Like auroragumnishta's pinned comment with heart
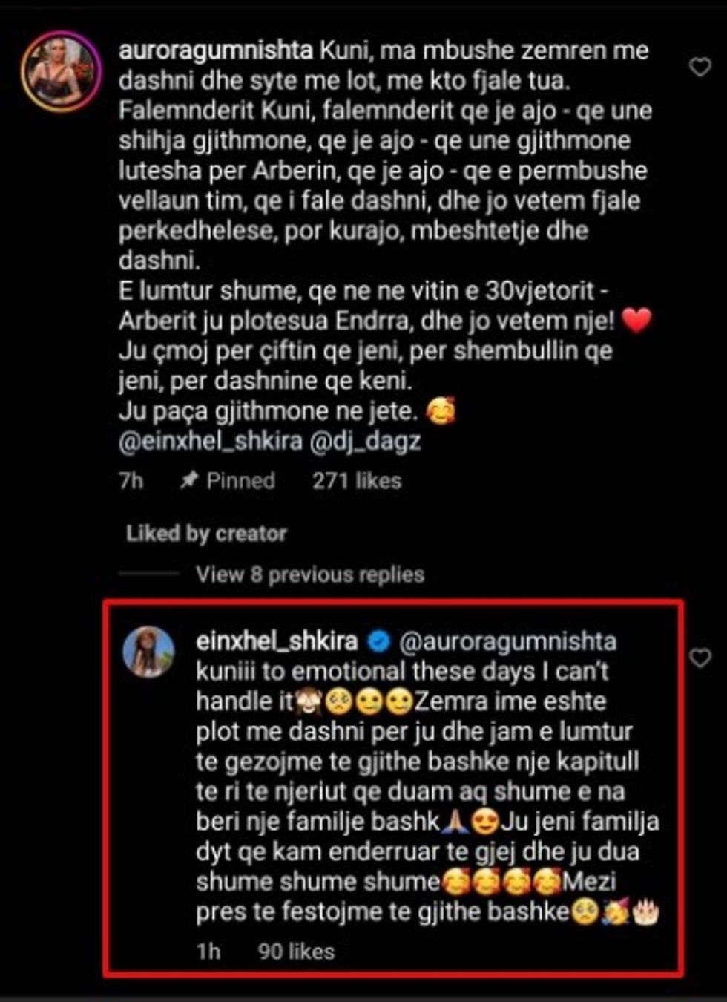Viewport: 727px width, 1002px height. point(700,68)
